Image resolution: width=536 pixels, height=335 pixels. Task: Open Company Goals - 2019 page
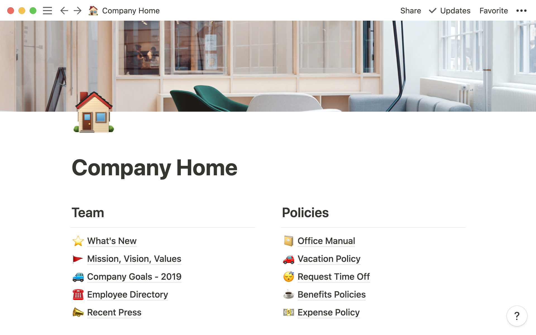click(134, 276)
